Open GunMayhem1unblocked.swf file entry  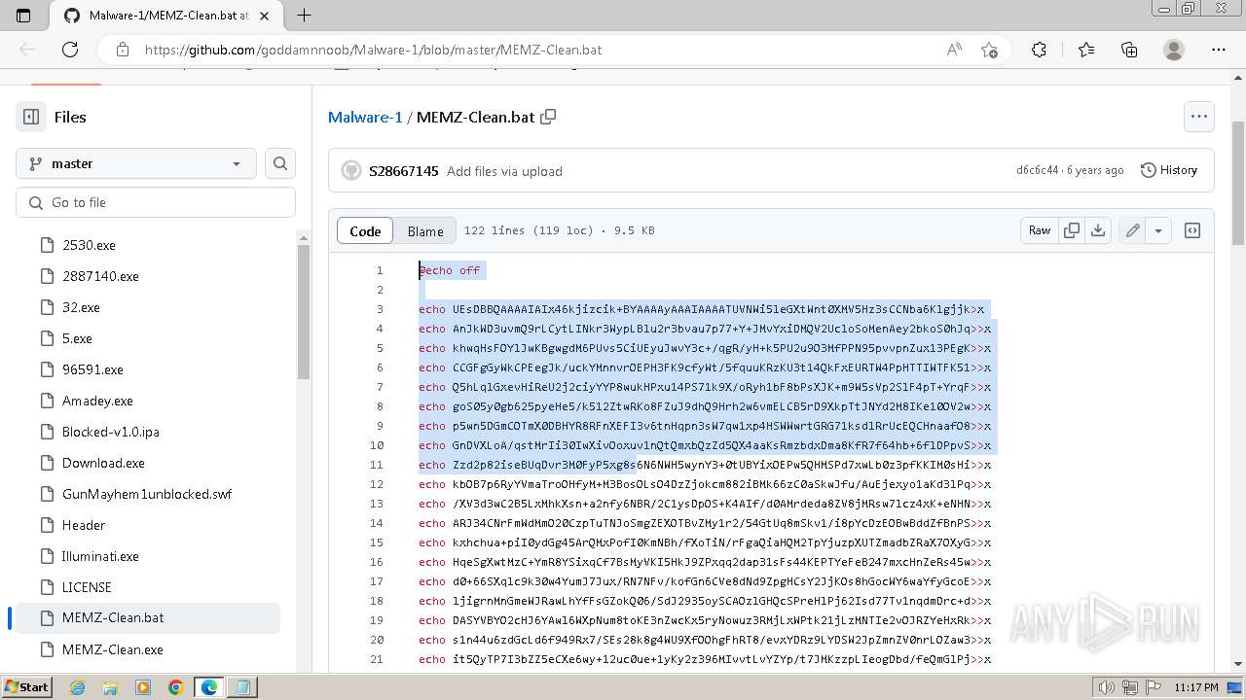tap(147, 494)
